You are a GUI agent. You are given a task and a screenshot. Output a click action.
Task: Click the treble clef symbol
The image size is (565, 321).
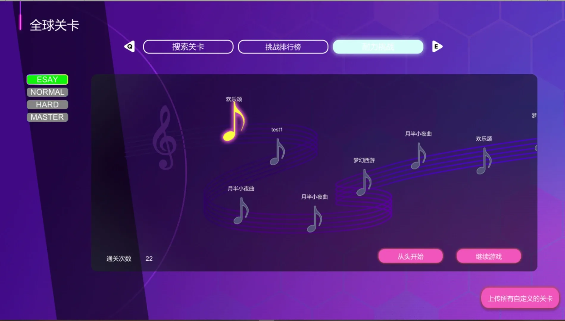[164, 138]
